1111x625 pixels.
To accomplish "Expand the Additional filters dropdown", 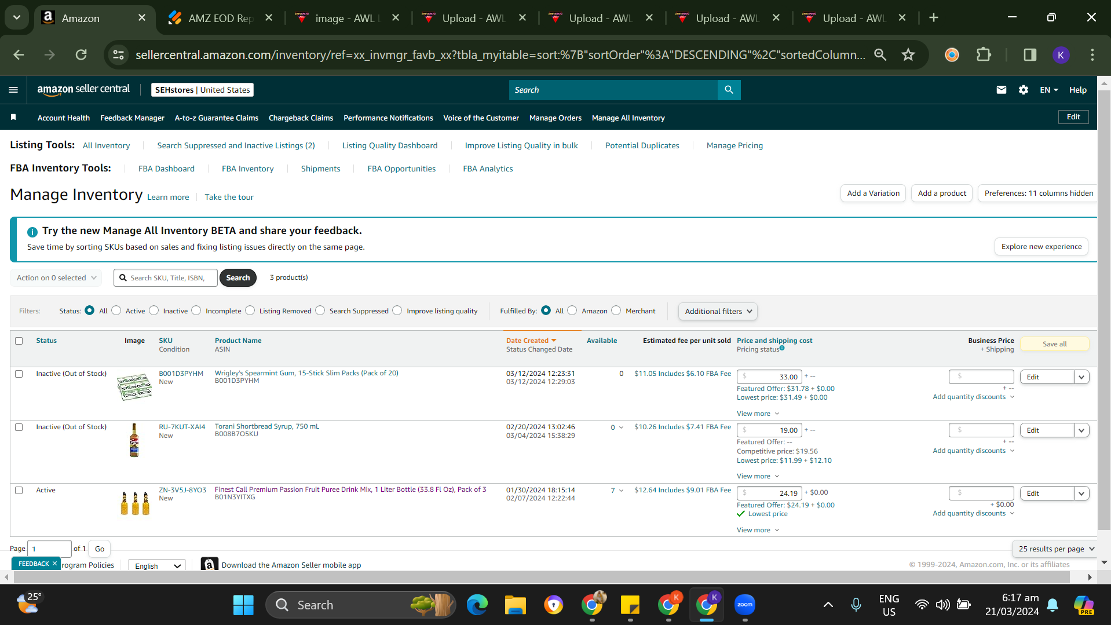I will 718,312.
